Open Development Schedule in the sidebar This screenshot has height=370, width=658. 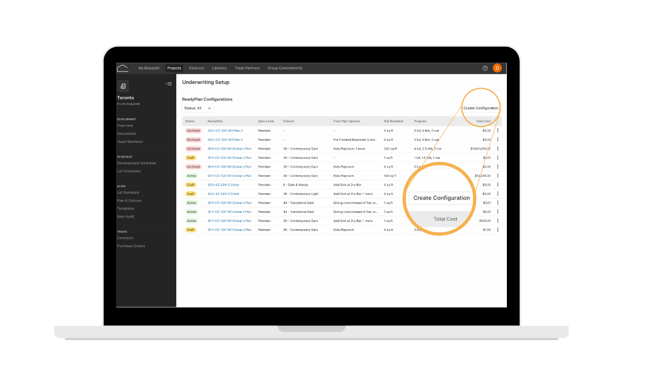[136, 163]
